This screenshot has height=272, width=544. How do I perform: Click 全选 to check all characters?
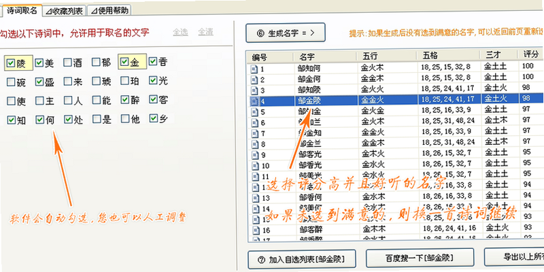click(180, 32)
